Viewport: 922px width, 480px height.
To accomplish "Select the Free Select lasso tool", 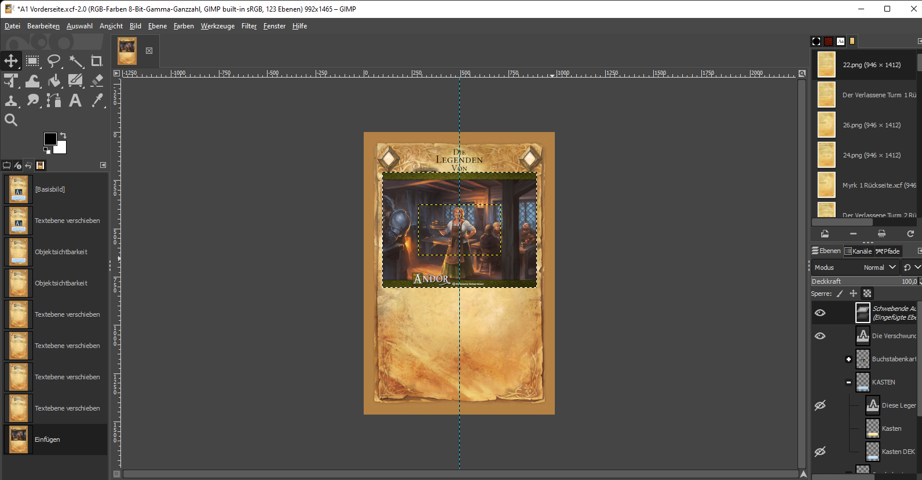I will pos(54,61).
